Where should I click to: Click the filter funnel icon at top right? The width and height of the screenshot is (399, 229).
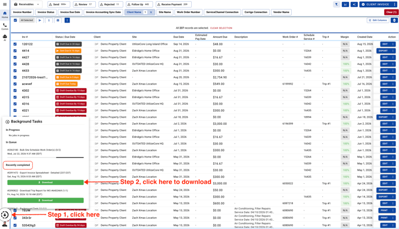(336, 4)
